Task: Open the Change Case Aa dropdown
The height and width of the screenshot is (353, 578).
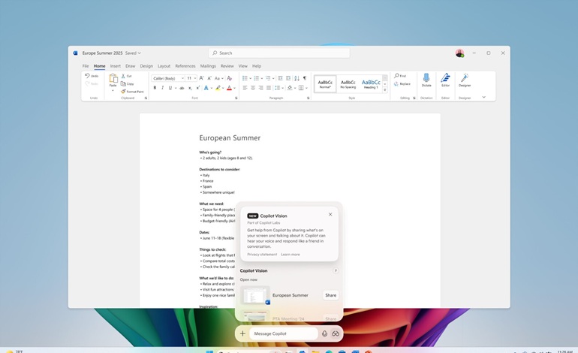Action: click(218, 78)
